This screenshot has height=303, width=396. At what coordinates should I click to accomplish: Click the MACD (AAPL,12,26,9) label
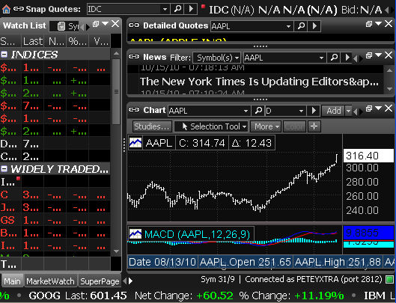click(197, 234)
